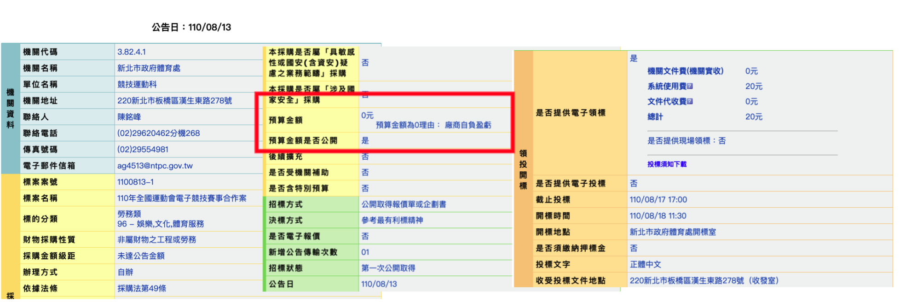Click the 未達公告金額 value

tap(141, 256)
